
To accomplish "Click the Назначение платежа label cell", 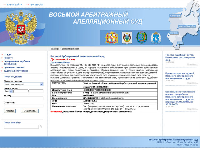I will click(x=66, y=107).
